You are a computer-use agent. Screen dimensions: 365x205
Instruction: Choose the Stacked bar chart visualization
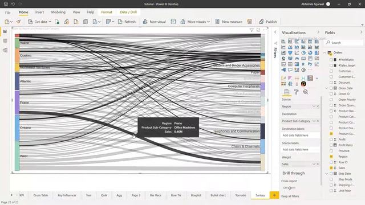point(283,42)
